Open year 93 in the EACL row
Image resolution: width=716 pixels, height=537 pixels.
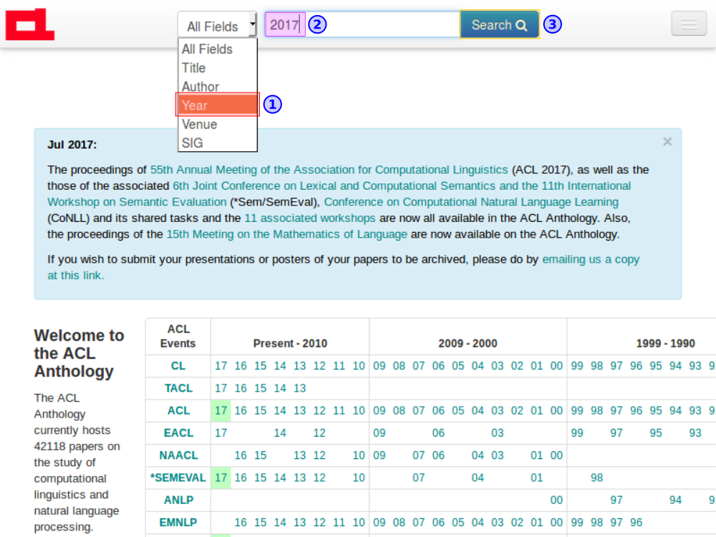click(695, 433)
